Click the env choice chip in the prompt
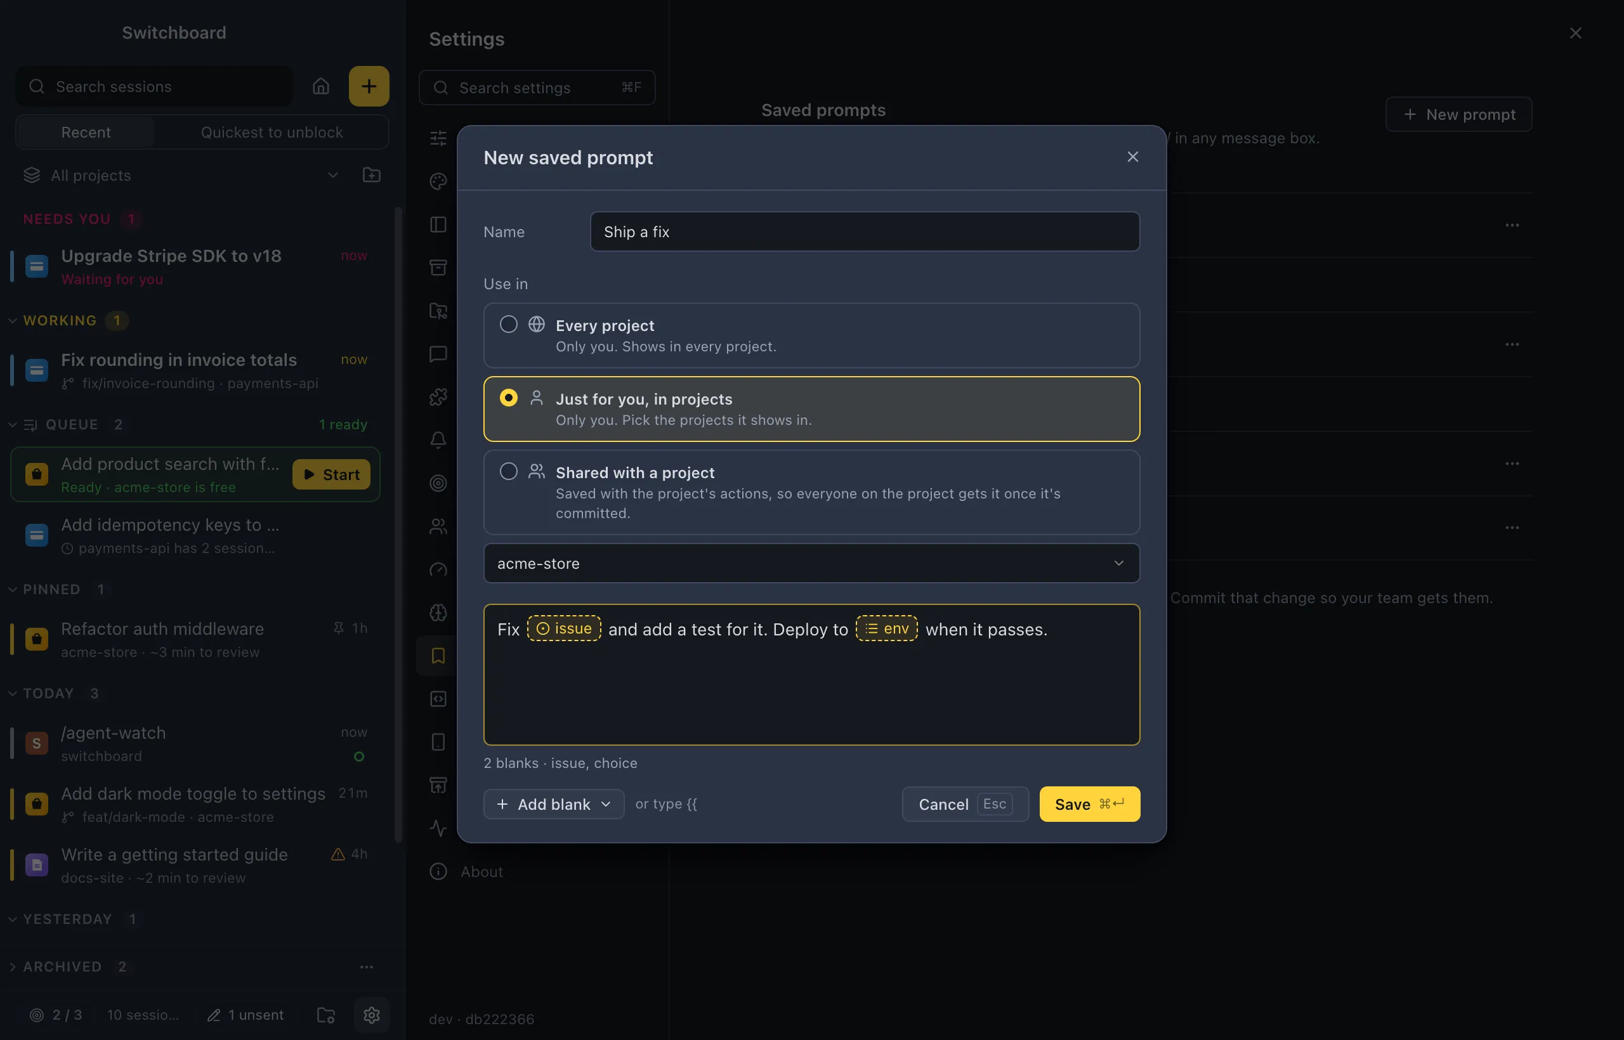The height and width of the screenshot is (1040, 1624). tap(886, 628)
